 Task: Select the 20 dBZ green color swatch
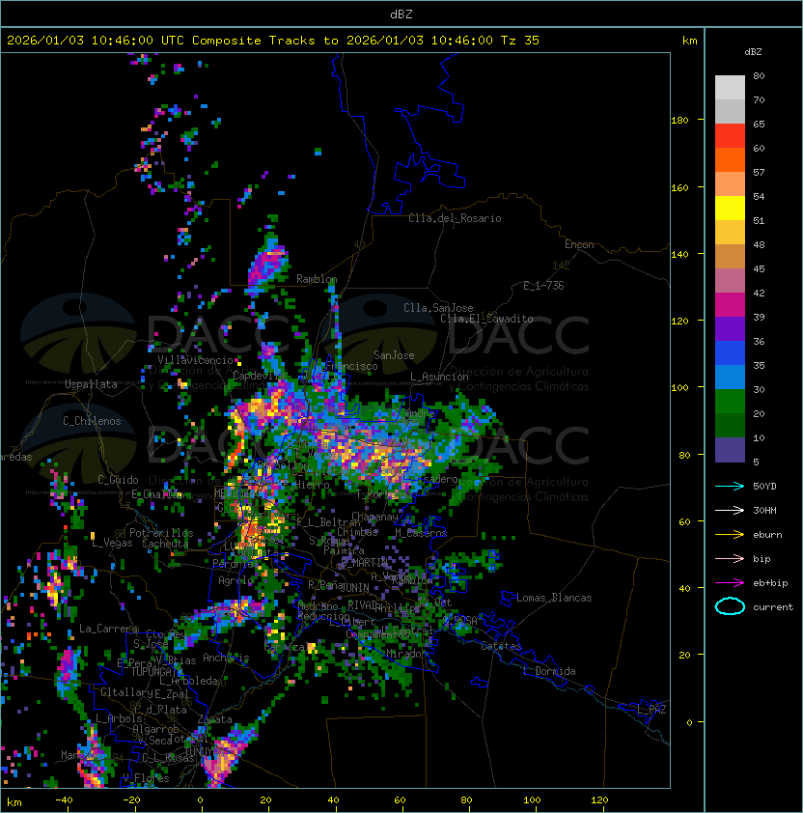[x=730, y=425]
